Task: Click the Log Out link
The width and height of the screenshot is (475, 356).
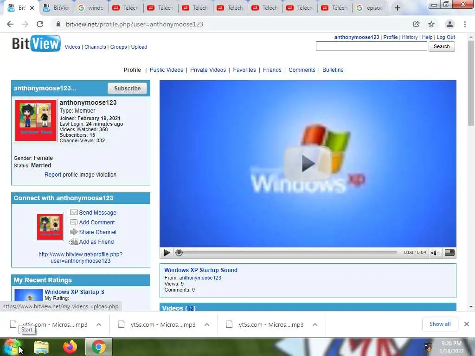Action: click(x=446, y=37)
